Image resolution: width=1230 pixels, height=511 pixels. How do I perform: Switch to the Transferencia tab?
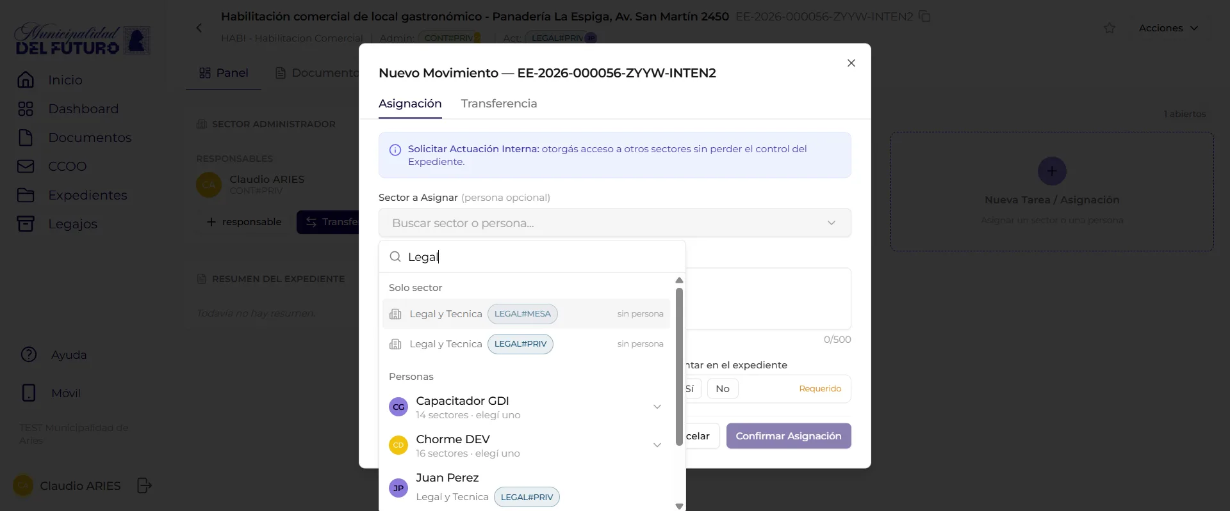tap(499, 104)
